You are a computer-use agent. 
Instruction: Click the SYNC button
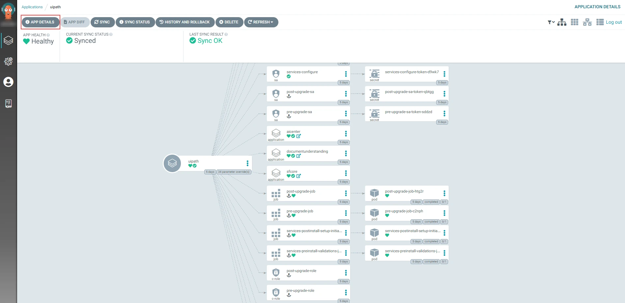102,22
